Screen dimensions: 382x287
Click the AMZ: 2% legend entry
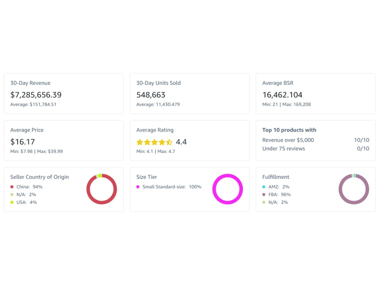(x=279, y=187)
